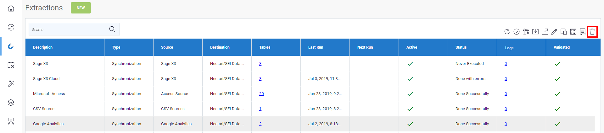Go to Home in the sidebar
Image resolution: width=604 pixels, height=133 pixels.
click(x=11, y=8)
